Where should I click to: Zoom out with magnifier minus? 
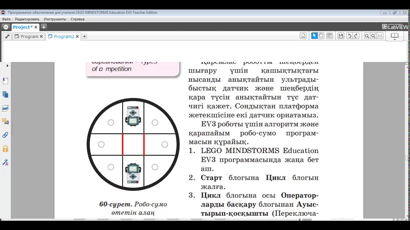click(367, 36)
